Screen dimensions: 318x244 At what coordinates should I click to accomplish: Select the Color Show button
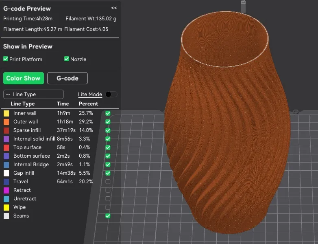click(x=24, y=78)
